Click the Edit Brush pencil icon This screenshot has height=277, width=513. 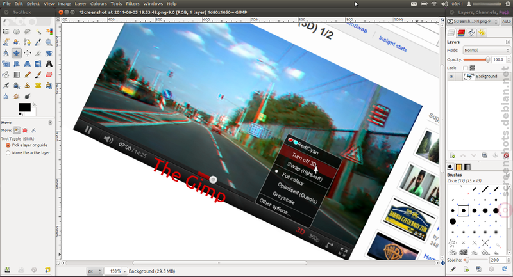tap(453, 269)
